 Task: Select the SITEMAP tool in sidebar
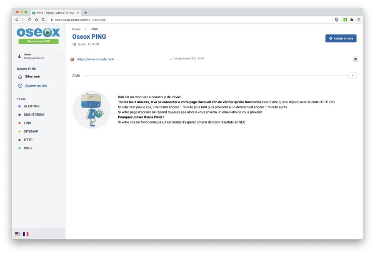click(31, 131)
